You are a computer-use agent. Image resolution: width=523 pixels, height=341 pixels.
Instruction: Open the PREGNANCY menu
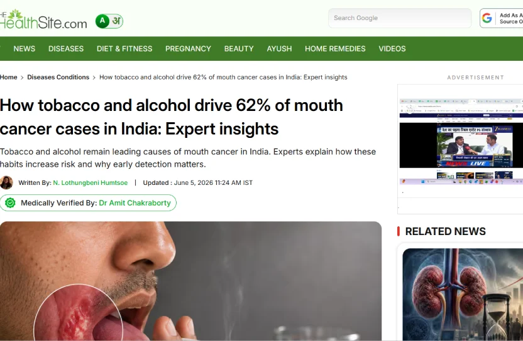188,48
